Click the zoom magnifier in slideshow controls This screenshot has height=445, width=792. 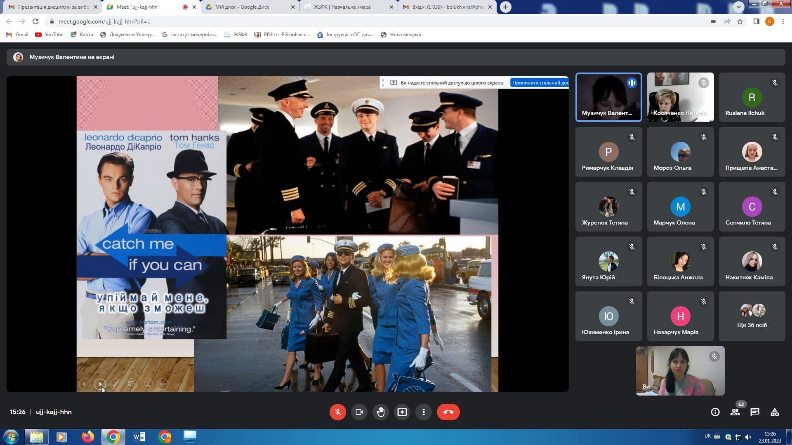tap(147, 384)
